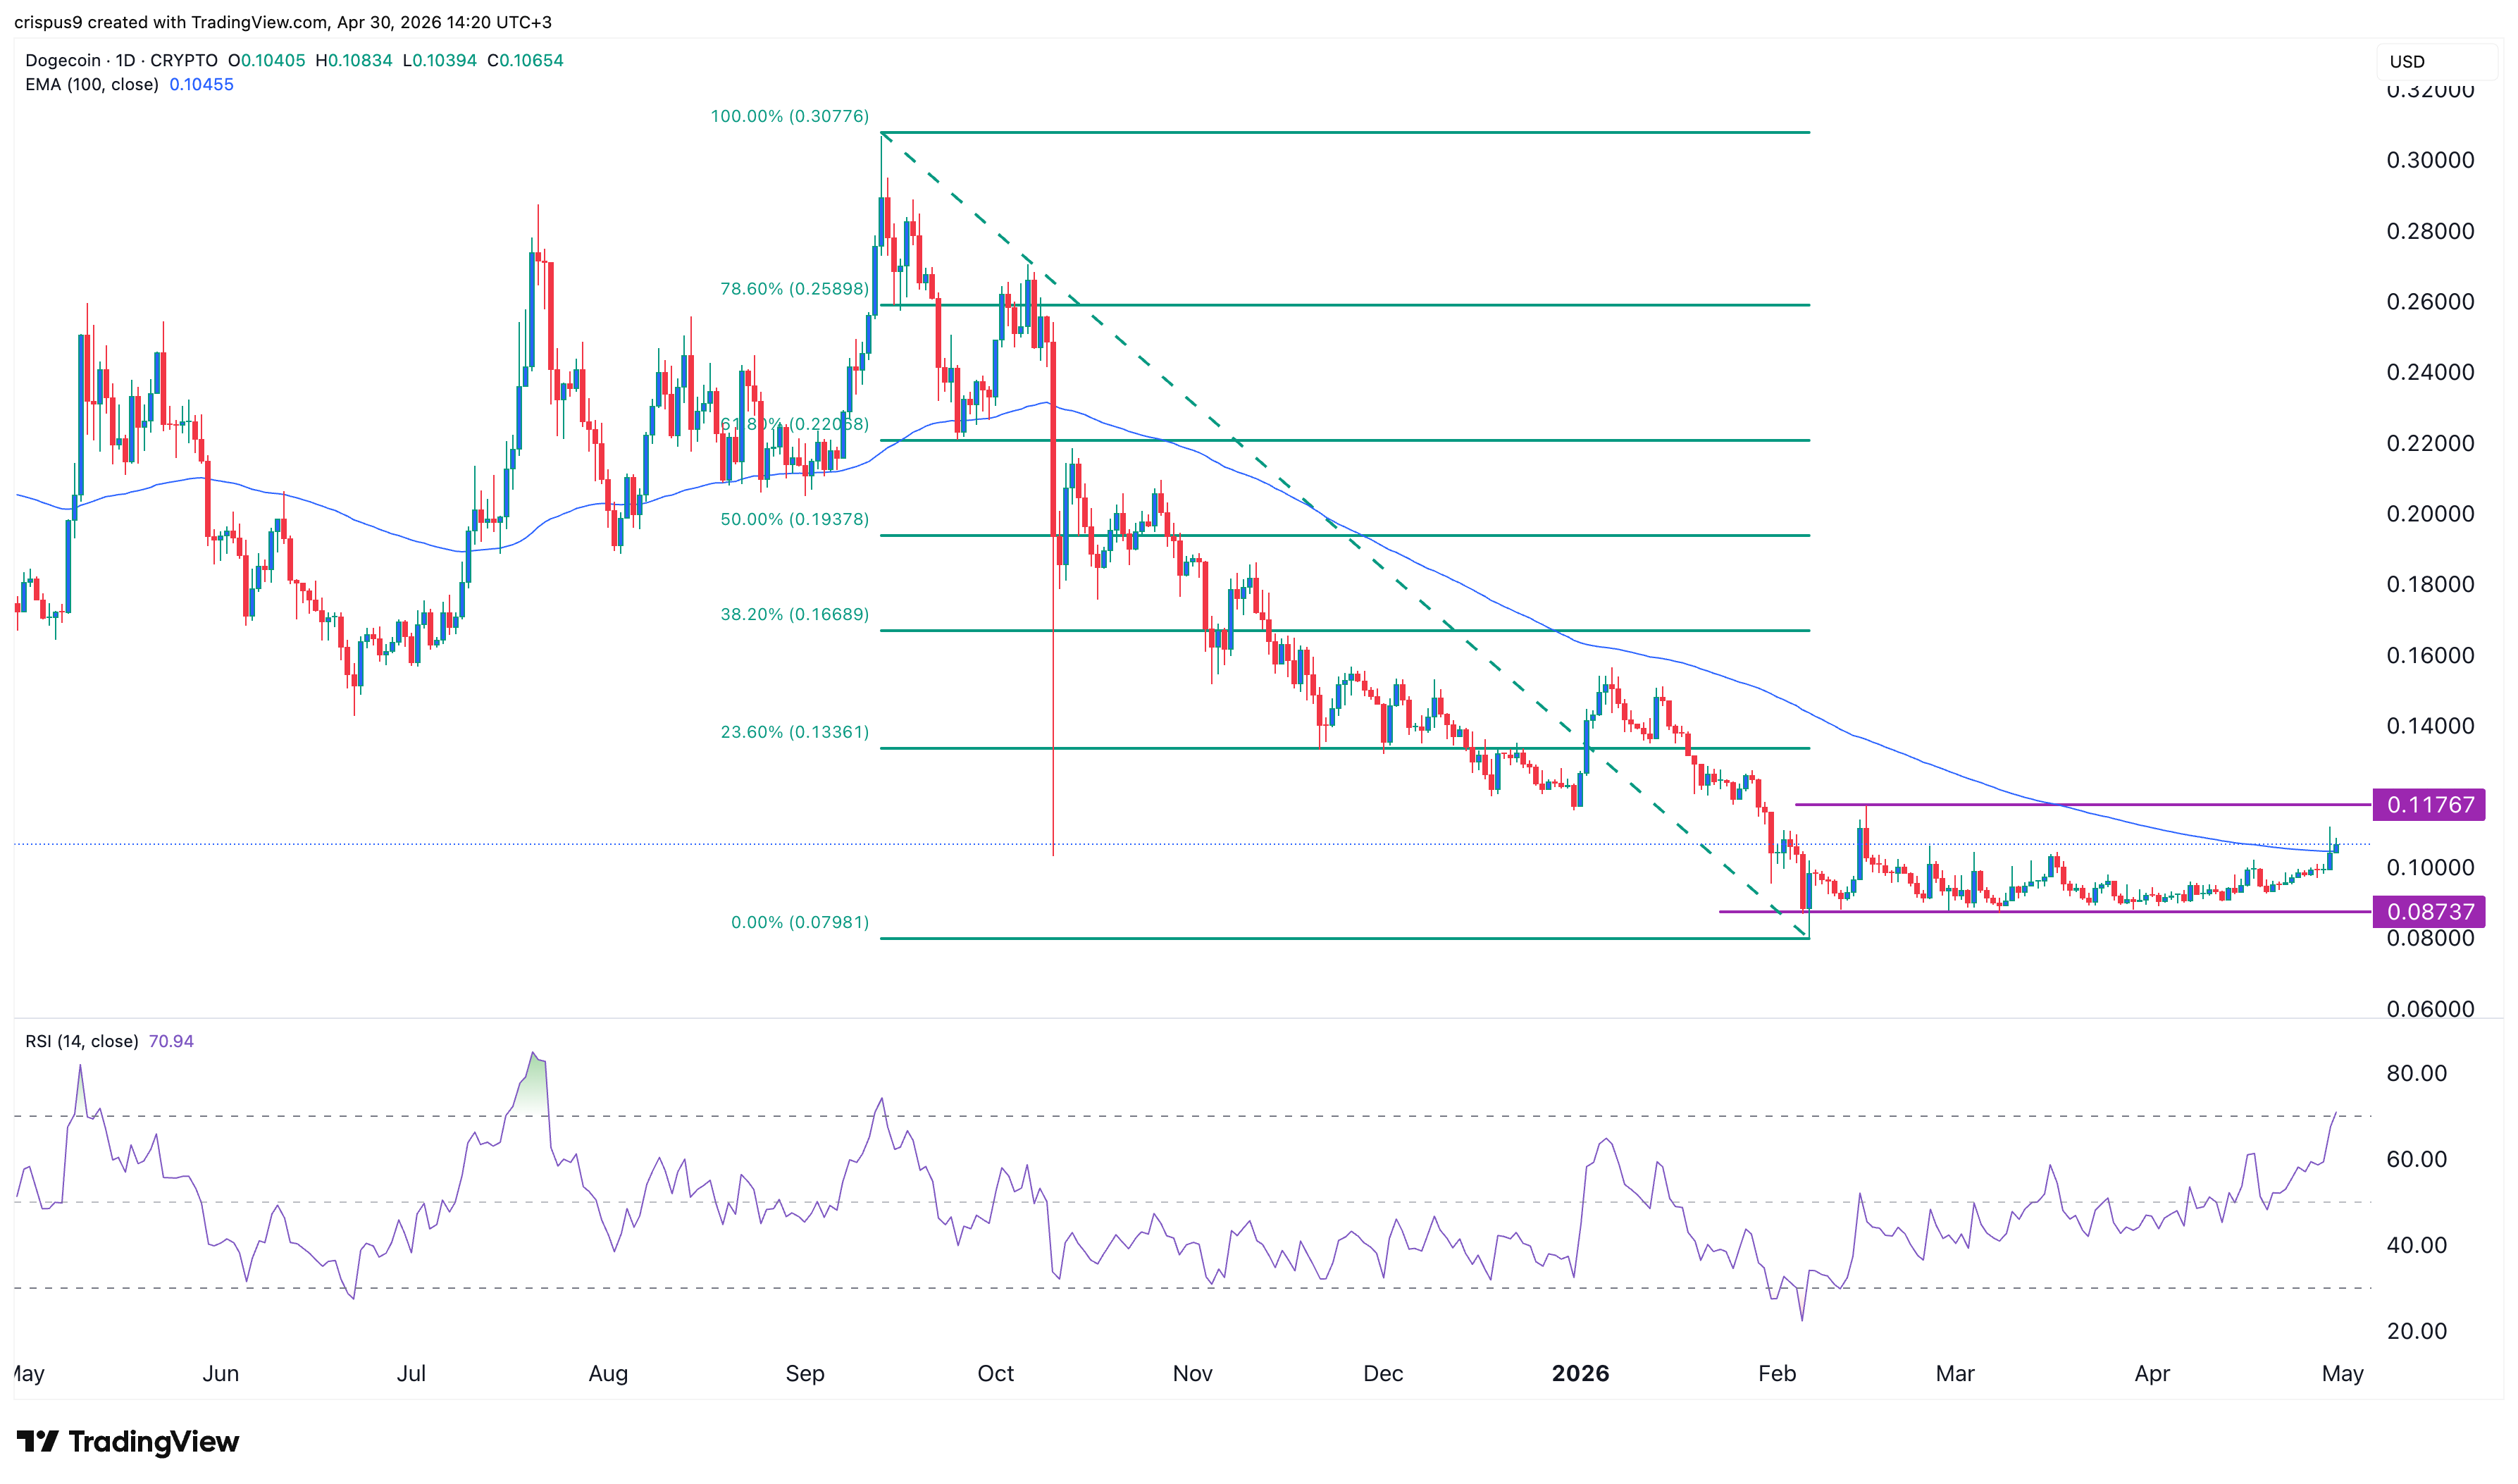Image resolution: width=2518 pixels, height=1484 pixels.
Task: Click the TradingView logo at bottom left
Action: click(x=127, y=1441)
